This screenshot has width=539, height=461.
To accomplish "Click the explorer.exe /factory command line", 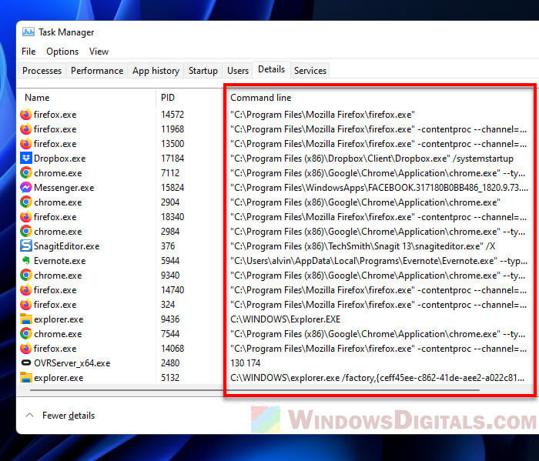I will click(x=377, y=378).
